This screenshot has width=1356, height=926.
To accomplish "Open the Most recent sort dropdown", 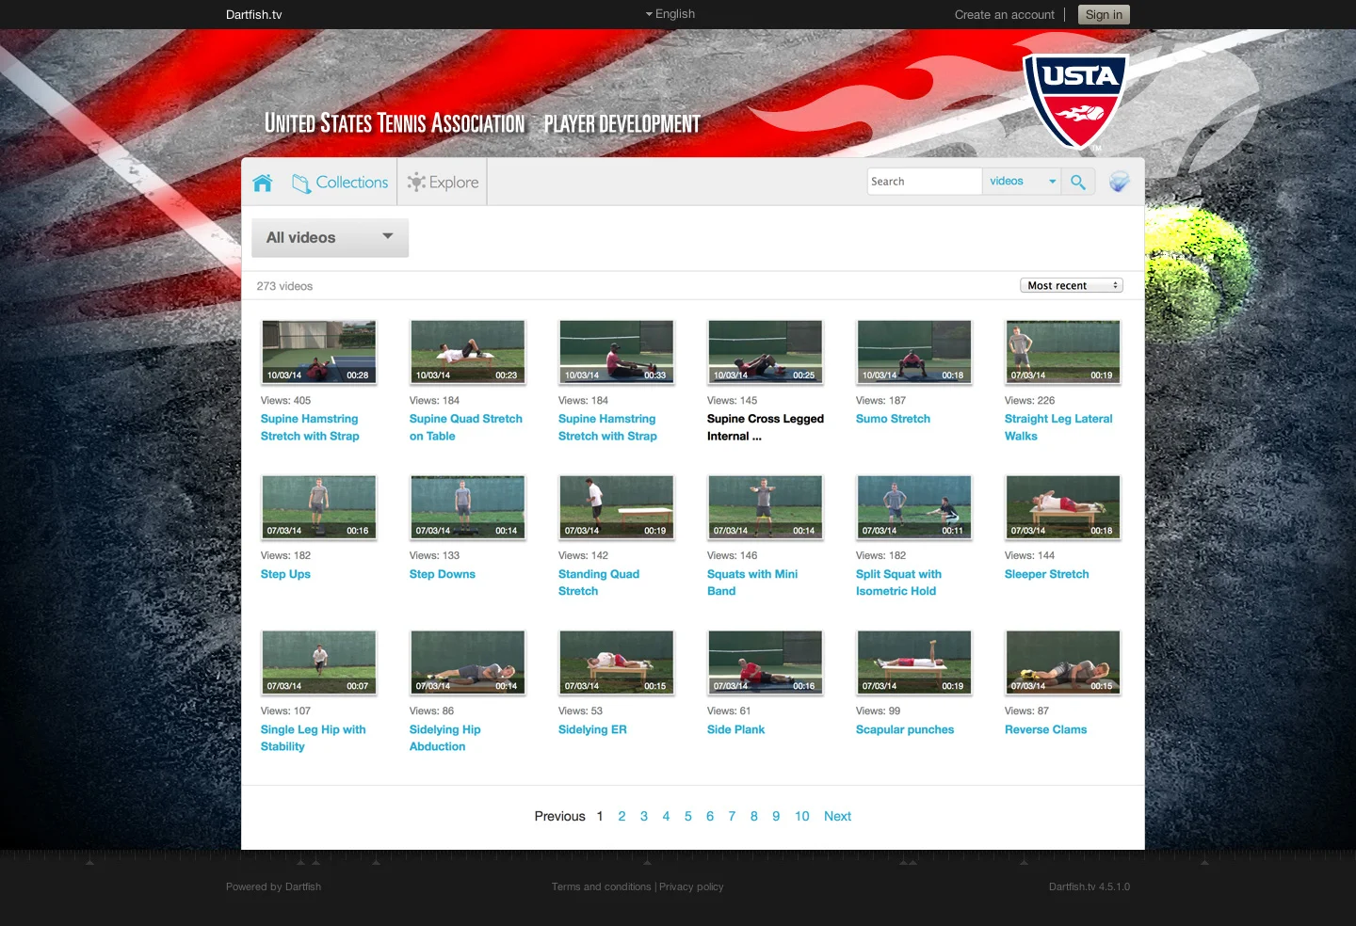I will (x=1072, y=285).
